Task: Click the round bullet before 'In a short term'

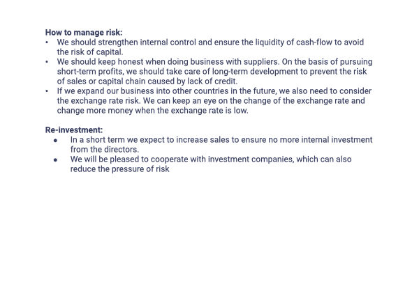Action: coord(55,140)
